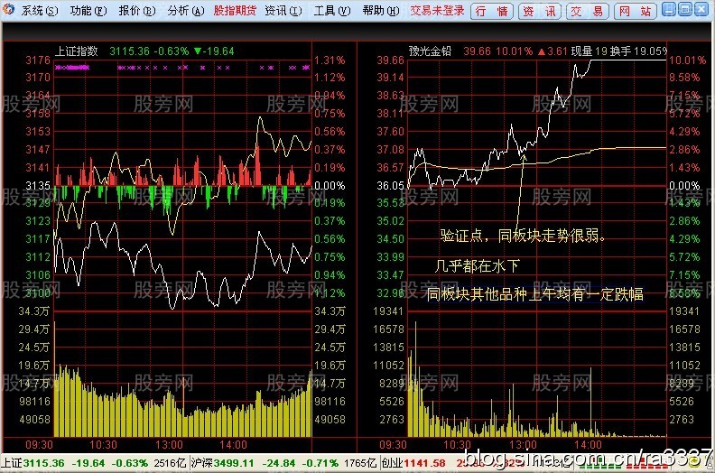Click the 09:30 time label under 豫光金铅 chart
Image resolution: width=715 pixels, height=473 pixels.
(393, 445)
